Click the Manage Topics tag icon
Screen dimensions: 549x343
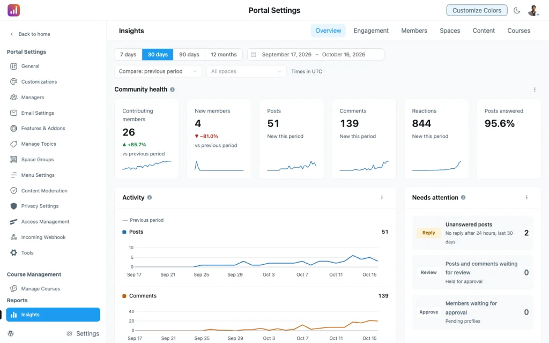tap(13, 144)
